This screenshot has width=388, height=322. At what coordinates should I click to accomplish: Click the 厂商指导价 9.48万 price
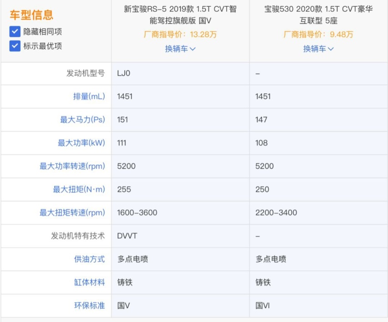318,35
